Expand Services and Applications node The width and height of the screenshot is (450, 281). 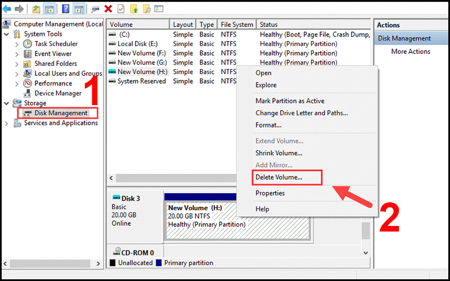[6, 124]
